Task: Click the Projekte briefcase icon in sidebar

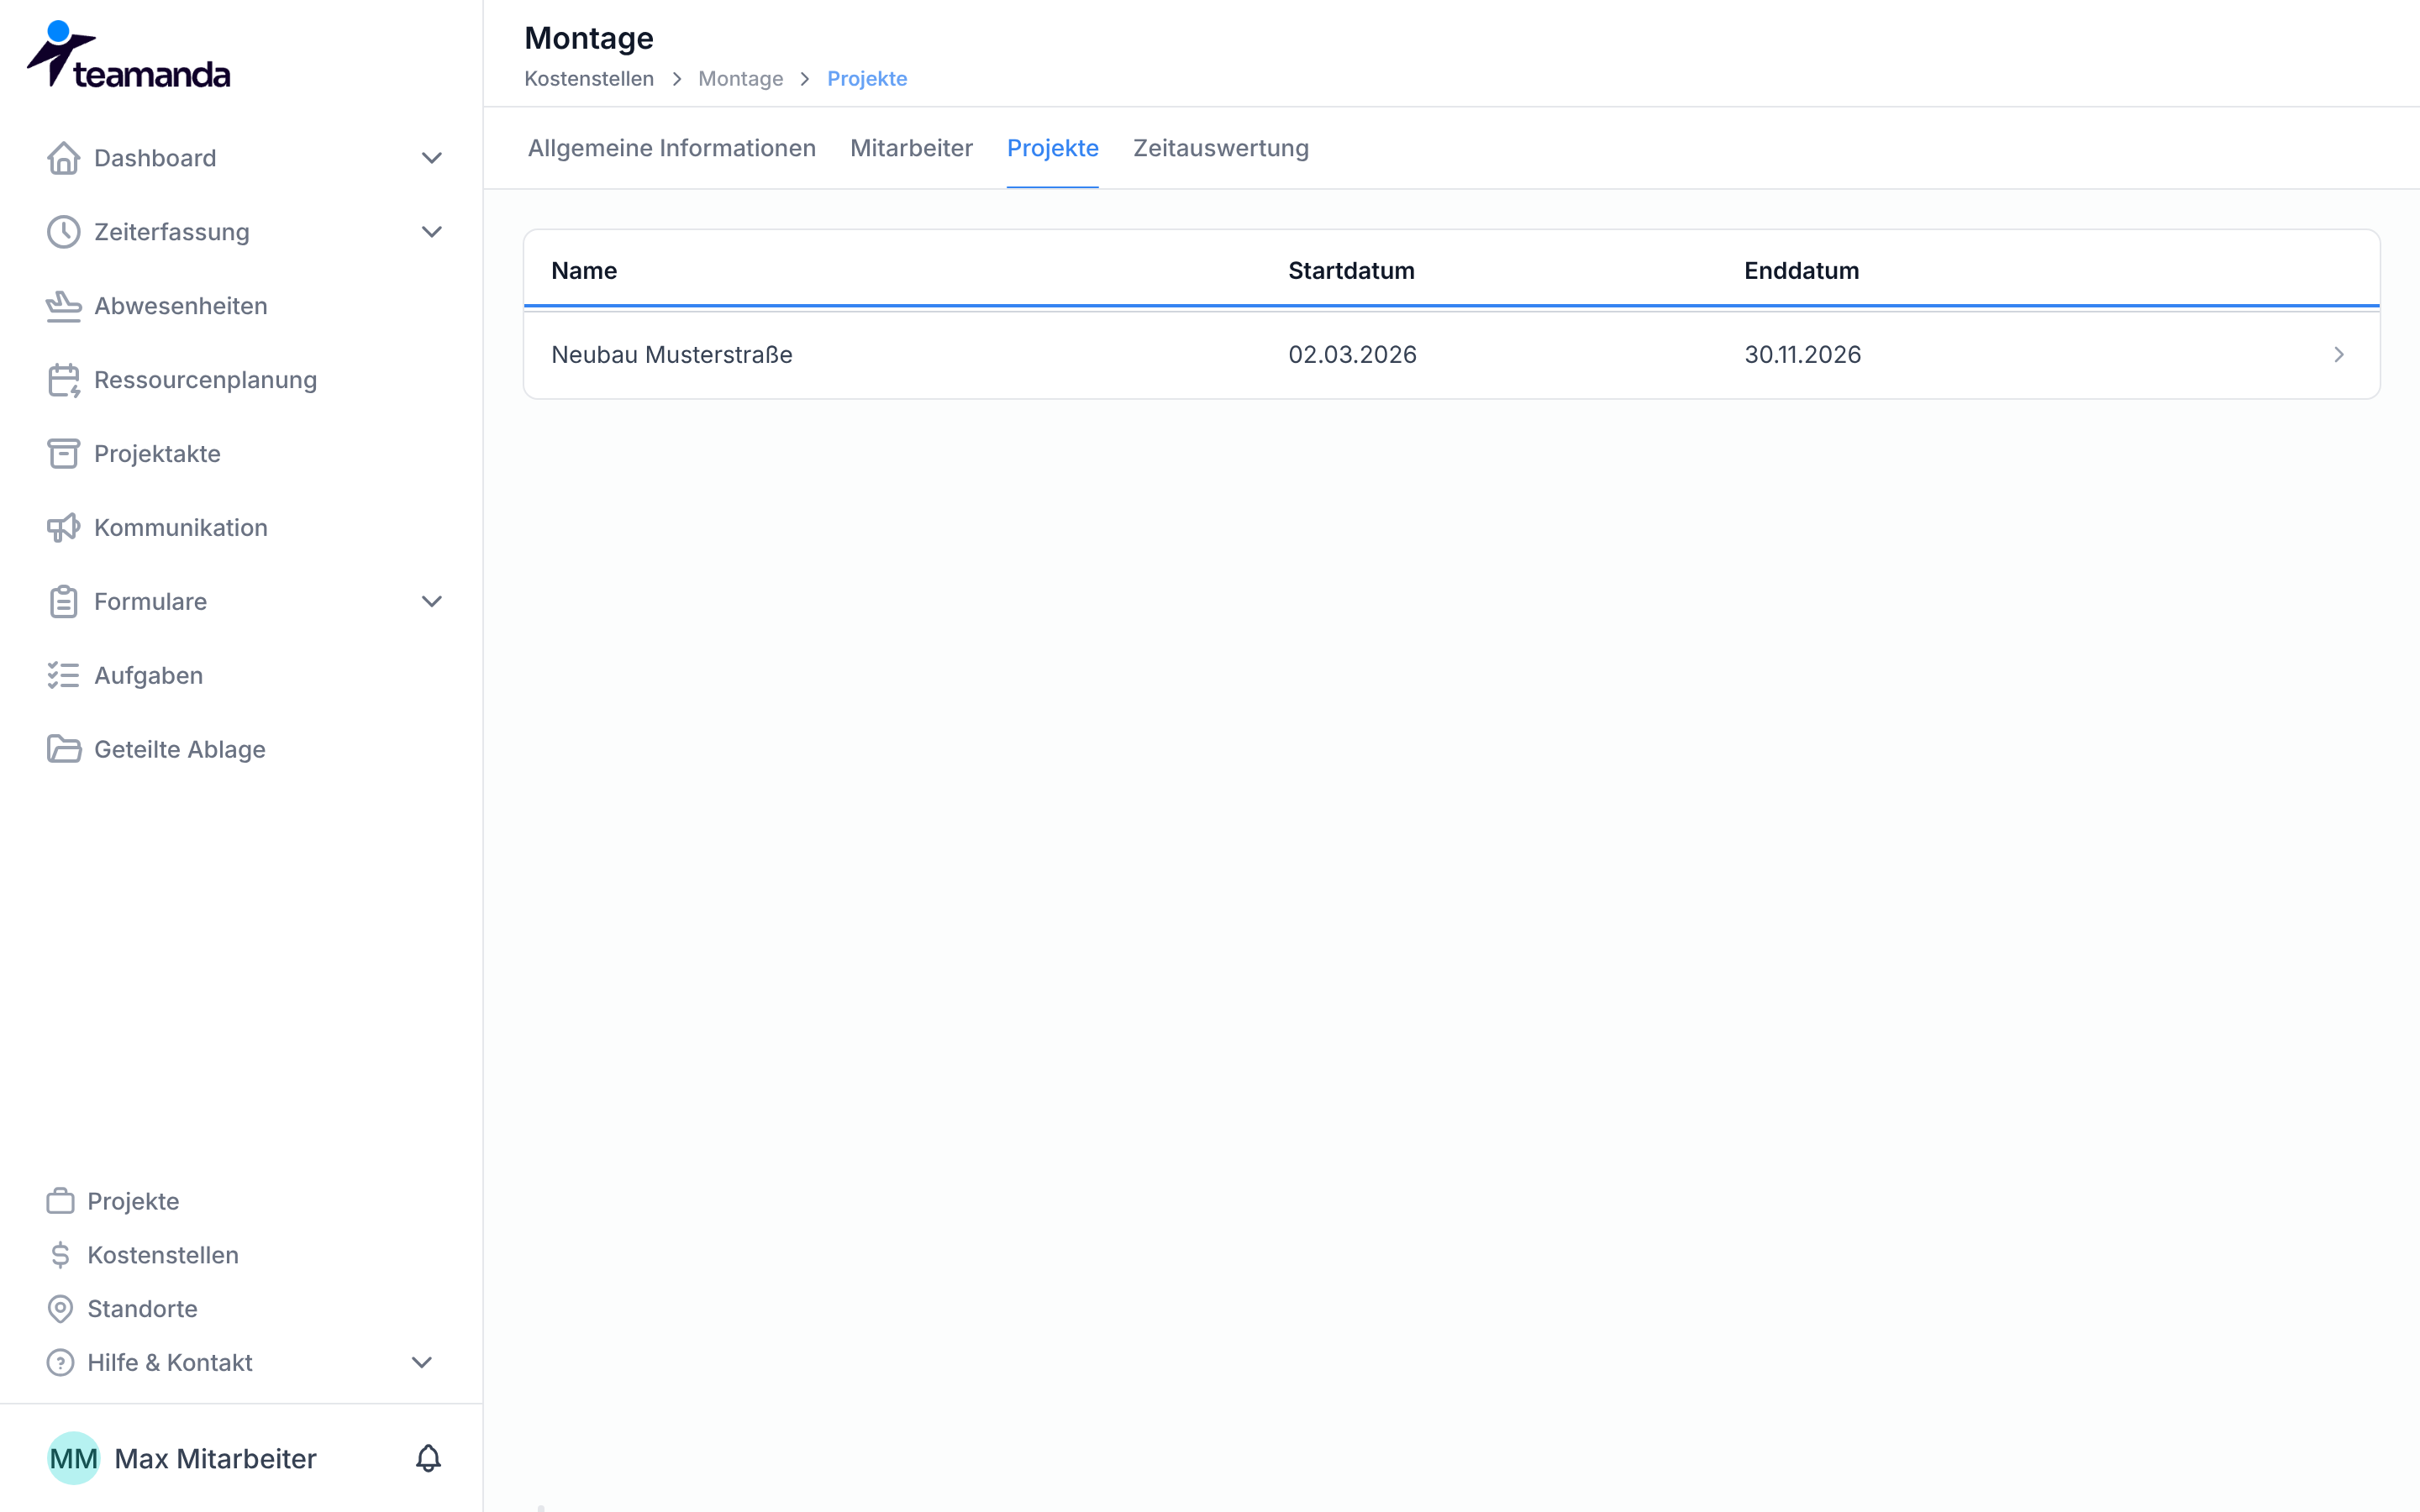Action: [x=61, y=1201]
